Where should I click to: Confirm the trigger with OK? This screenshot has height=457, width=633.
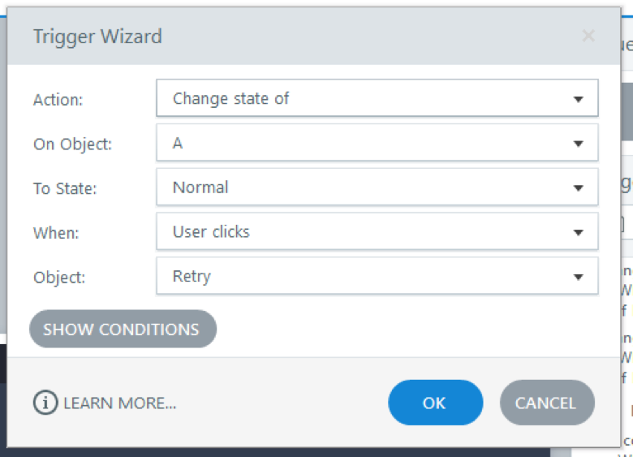point(435,403)
